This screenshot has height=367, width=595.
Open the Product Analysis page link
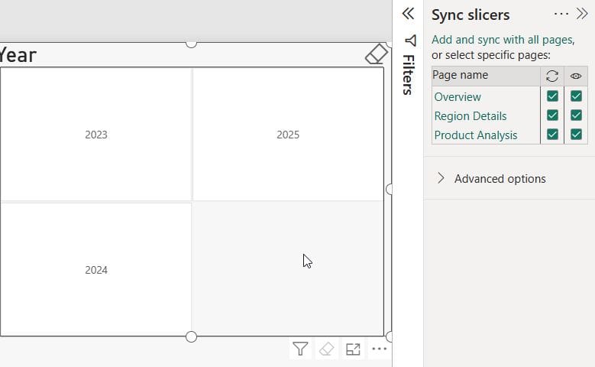476,135
